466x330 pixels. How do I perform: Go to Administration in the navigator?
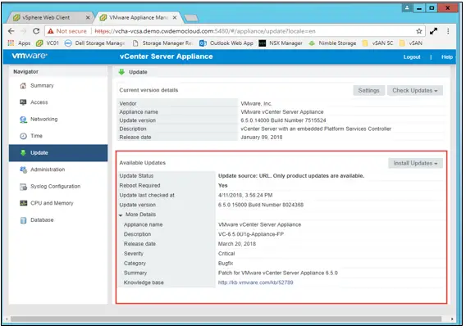(x=48, y=170)
